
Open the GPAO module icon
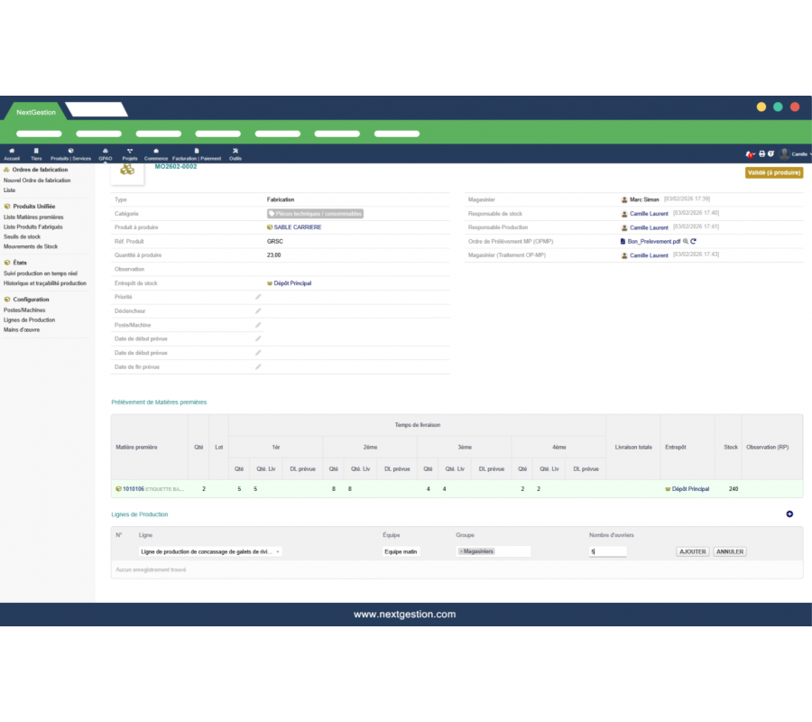(x=106, y=151)
